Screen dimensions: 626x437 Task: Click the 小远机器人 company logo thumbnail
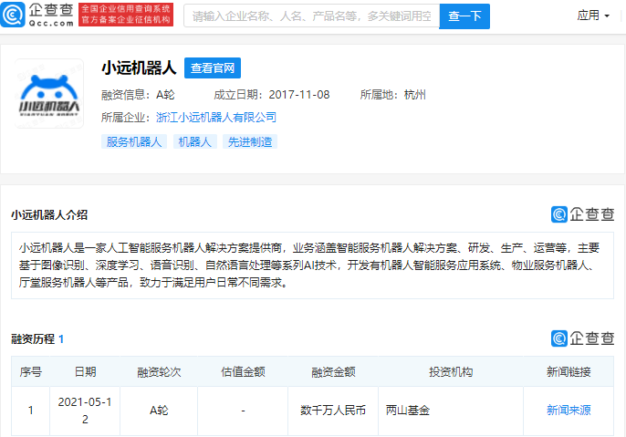click(x=49, y=94)
